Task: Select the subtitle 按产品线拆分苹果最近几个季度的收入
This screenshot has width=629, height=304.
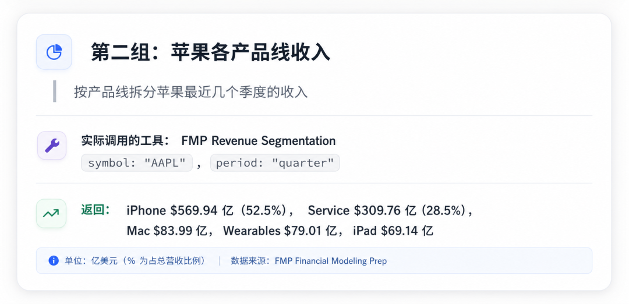Action: pyautogui.click(x=191, y=92)
